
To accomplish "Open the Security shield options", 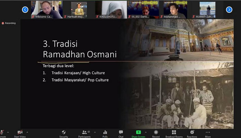I will (63, 132).
